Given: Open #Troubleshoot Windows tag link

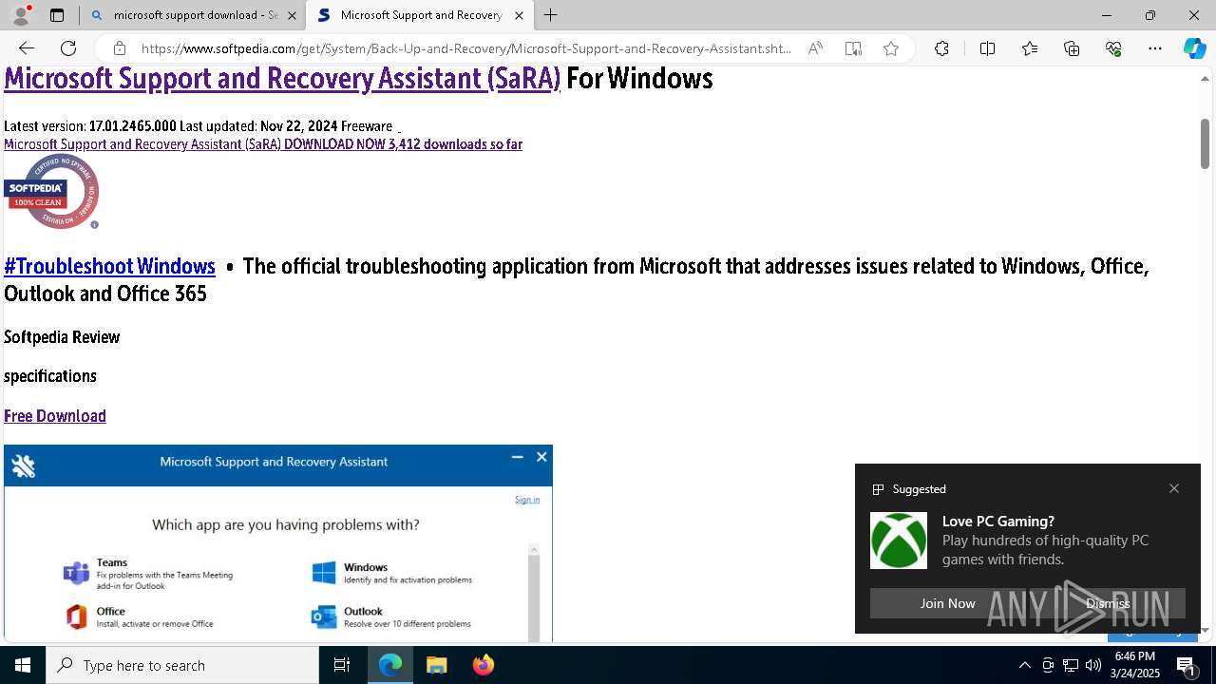Looking at the screenshot, I should click(109, 266).
